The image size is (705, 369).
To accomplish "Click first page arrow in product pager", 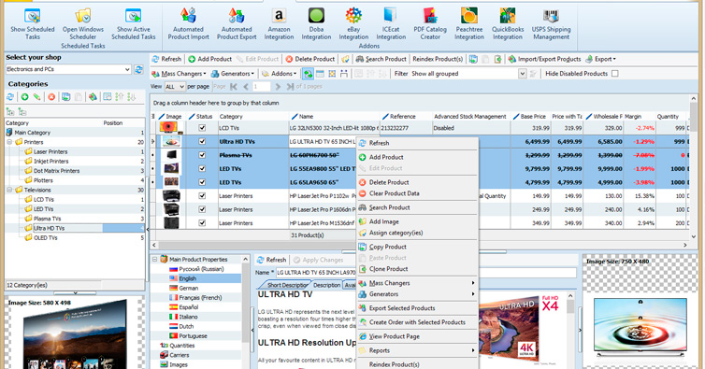I will [234, 86].
